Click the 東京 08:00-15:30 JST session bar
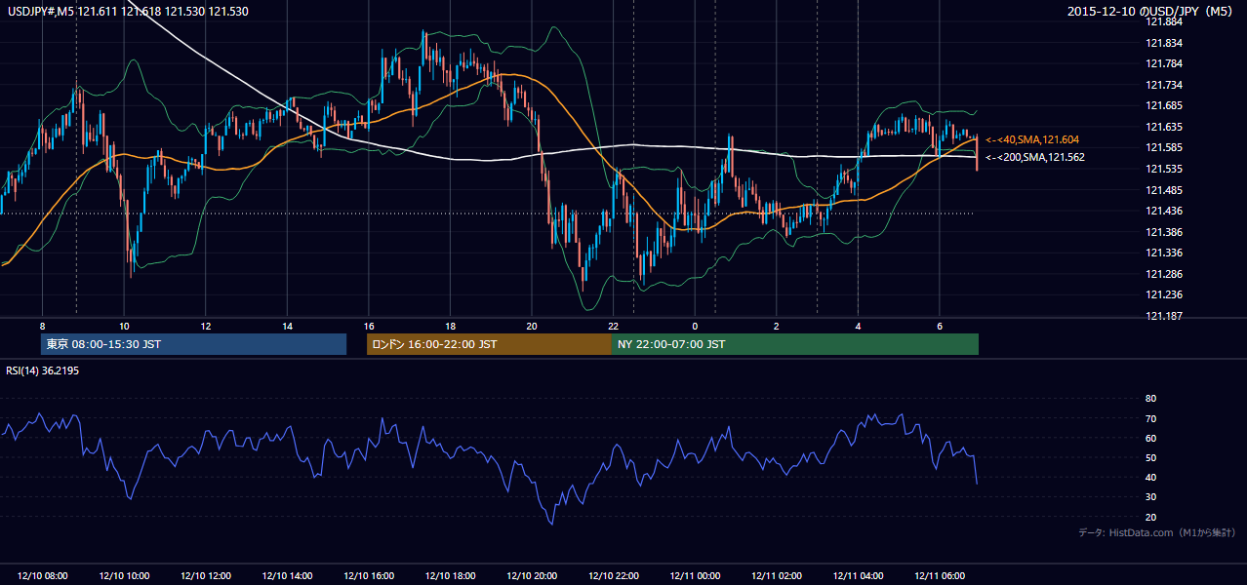1247x585 pixels. pos(194,344)
